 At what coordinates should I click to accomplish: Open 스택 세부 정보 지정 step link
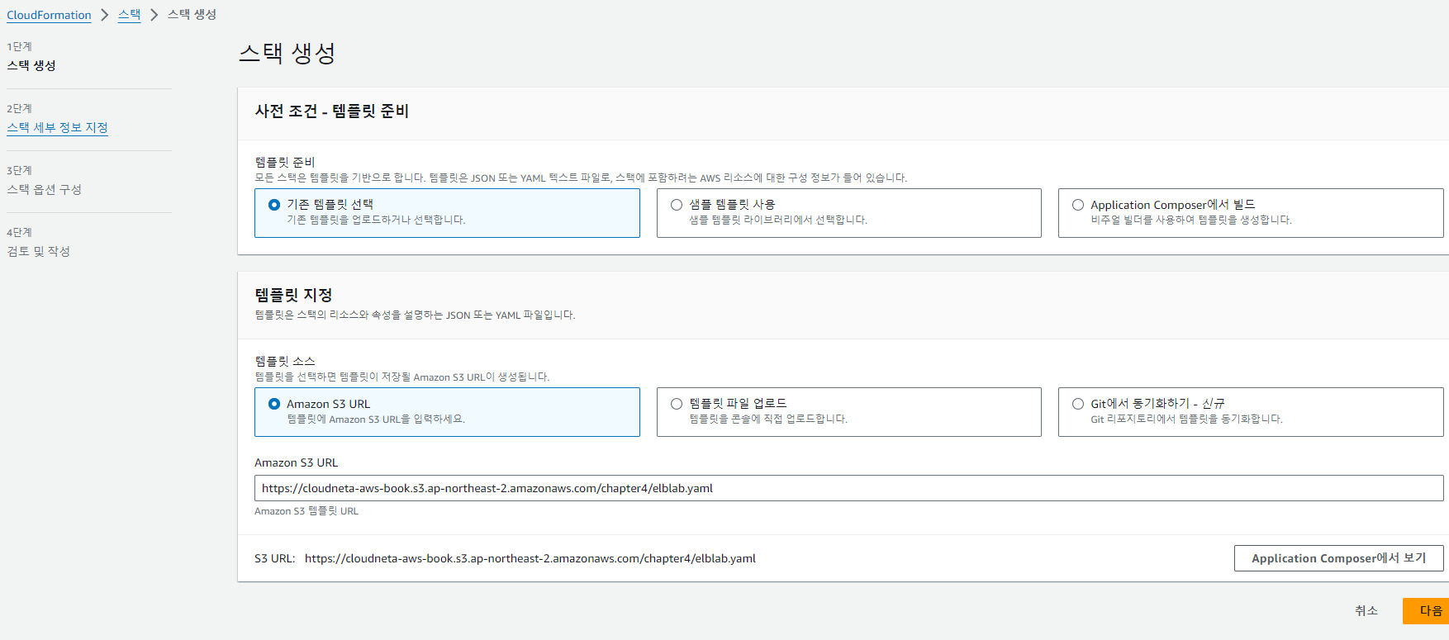57,127
